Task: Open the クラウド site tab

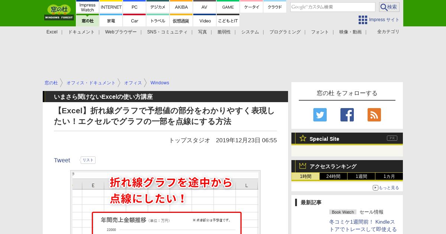Action: pyautogui.click(x=275, y=7)
